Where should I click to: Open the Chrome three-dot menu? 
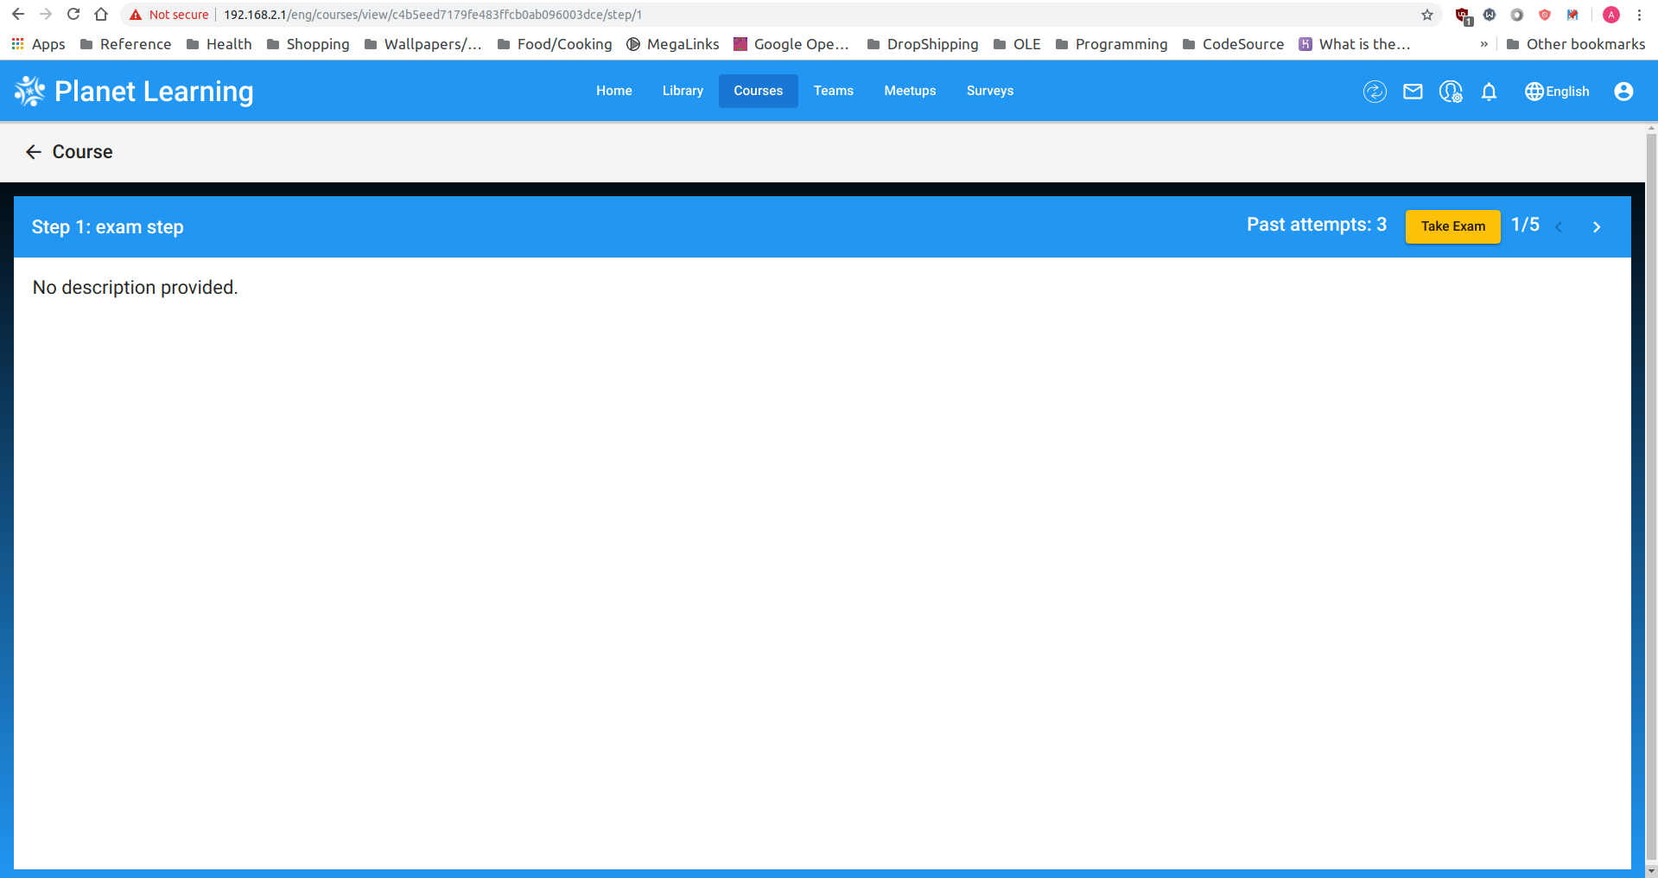pos(1639,15)
